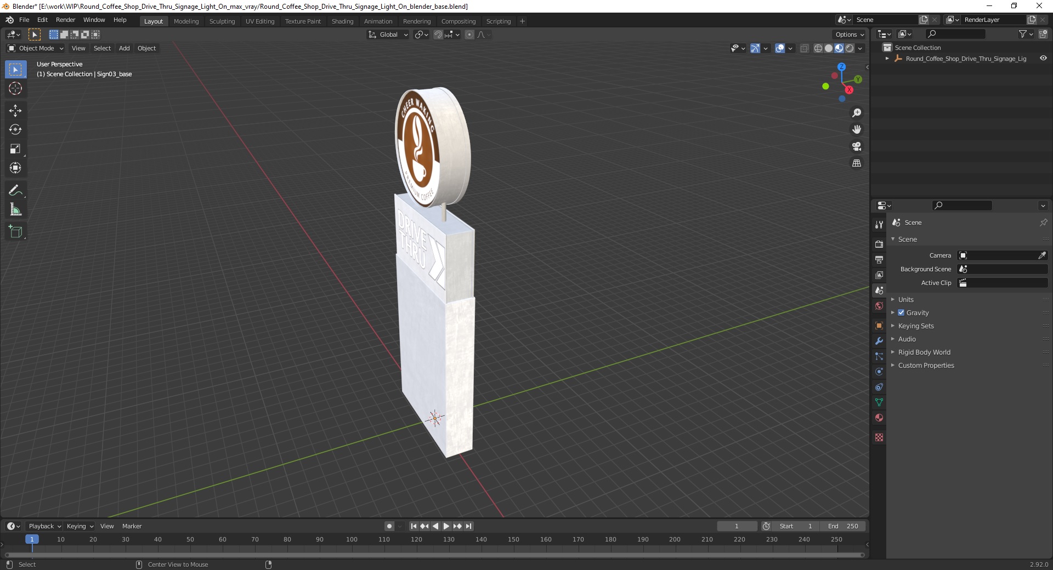Toggle viewport overlays button
Screen dimensions: 1053x570
[780, 48]
